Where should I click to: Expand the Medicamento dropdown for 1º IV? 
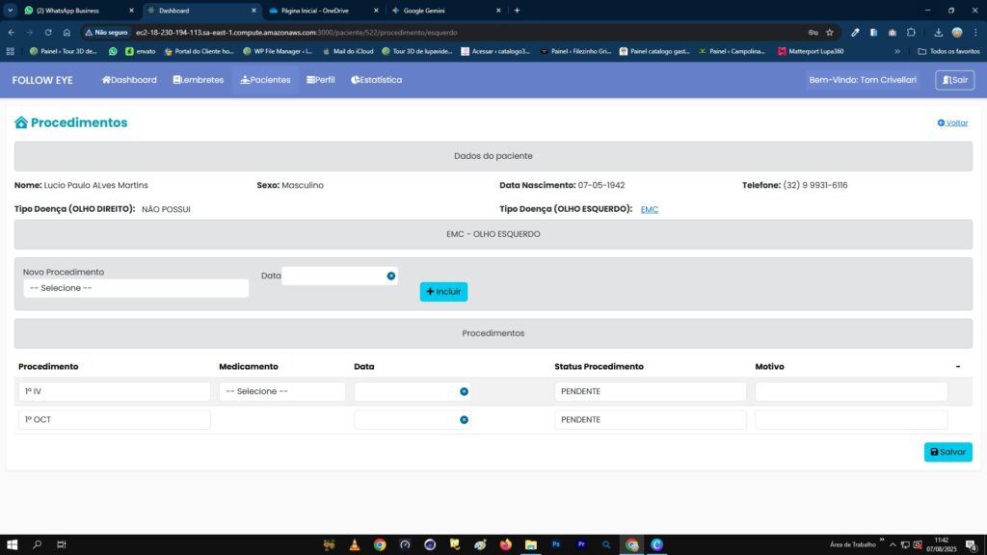click(281, 391)
